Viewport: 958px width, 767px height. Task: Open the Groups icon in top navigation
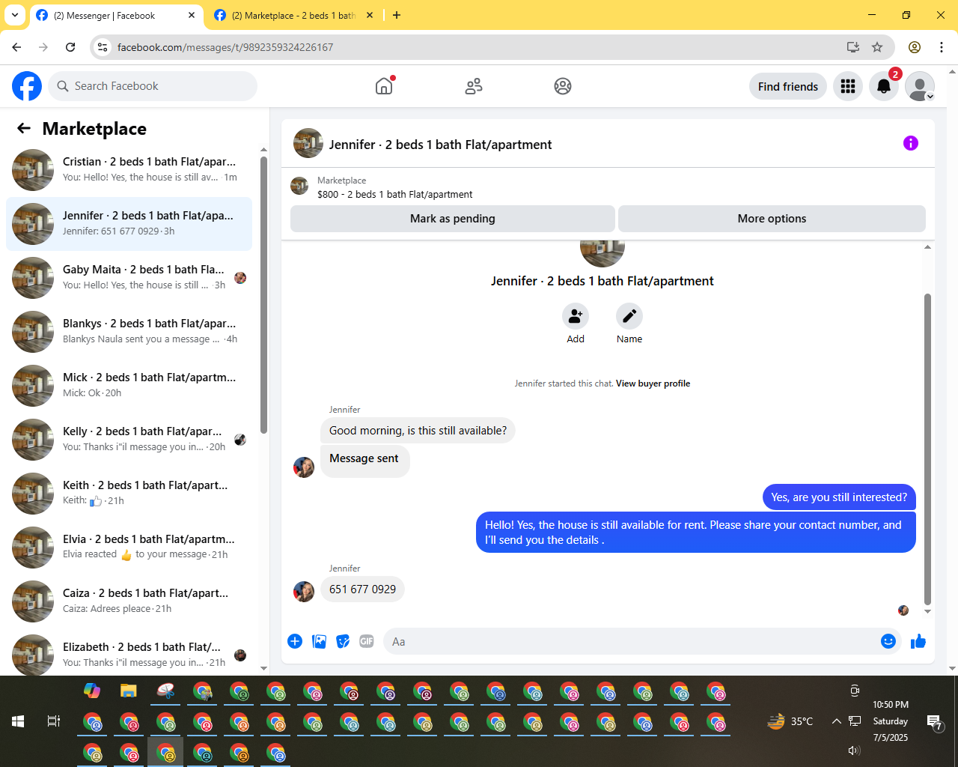pos(563,86)
